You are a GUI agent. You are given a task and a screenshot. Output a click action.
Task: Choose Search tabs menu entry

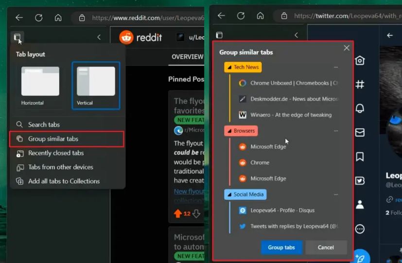tap(67, 124)
